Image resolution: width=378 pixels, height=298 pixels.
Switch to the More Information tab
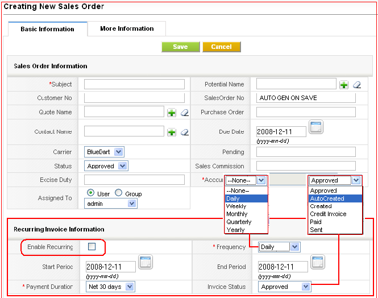click(x=127, y=28)
